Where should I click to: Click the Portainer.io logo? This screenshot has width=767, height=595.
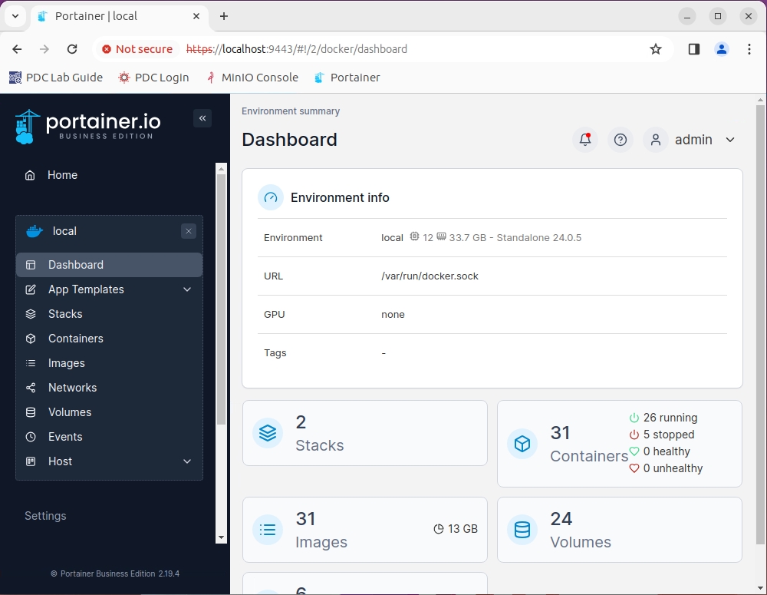pyautogui.click(x=88, y=127)
